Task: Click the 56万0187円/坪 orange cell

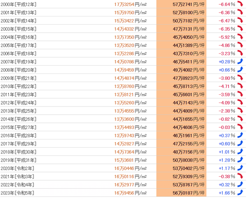Action: (181, 193)
